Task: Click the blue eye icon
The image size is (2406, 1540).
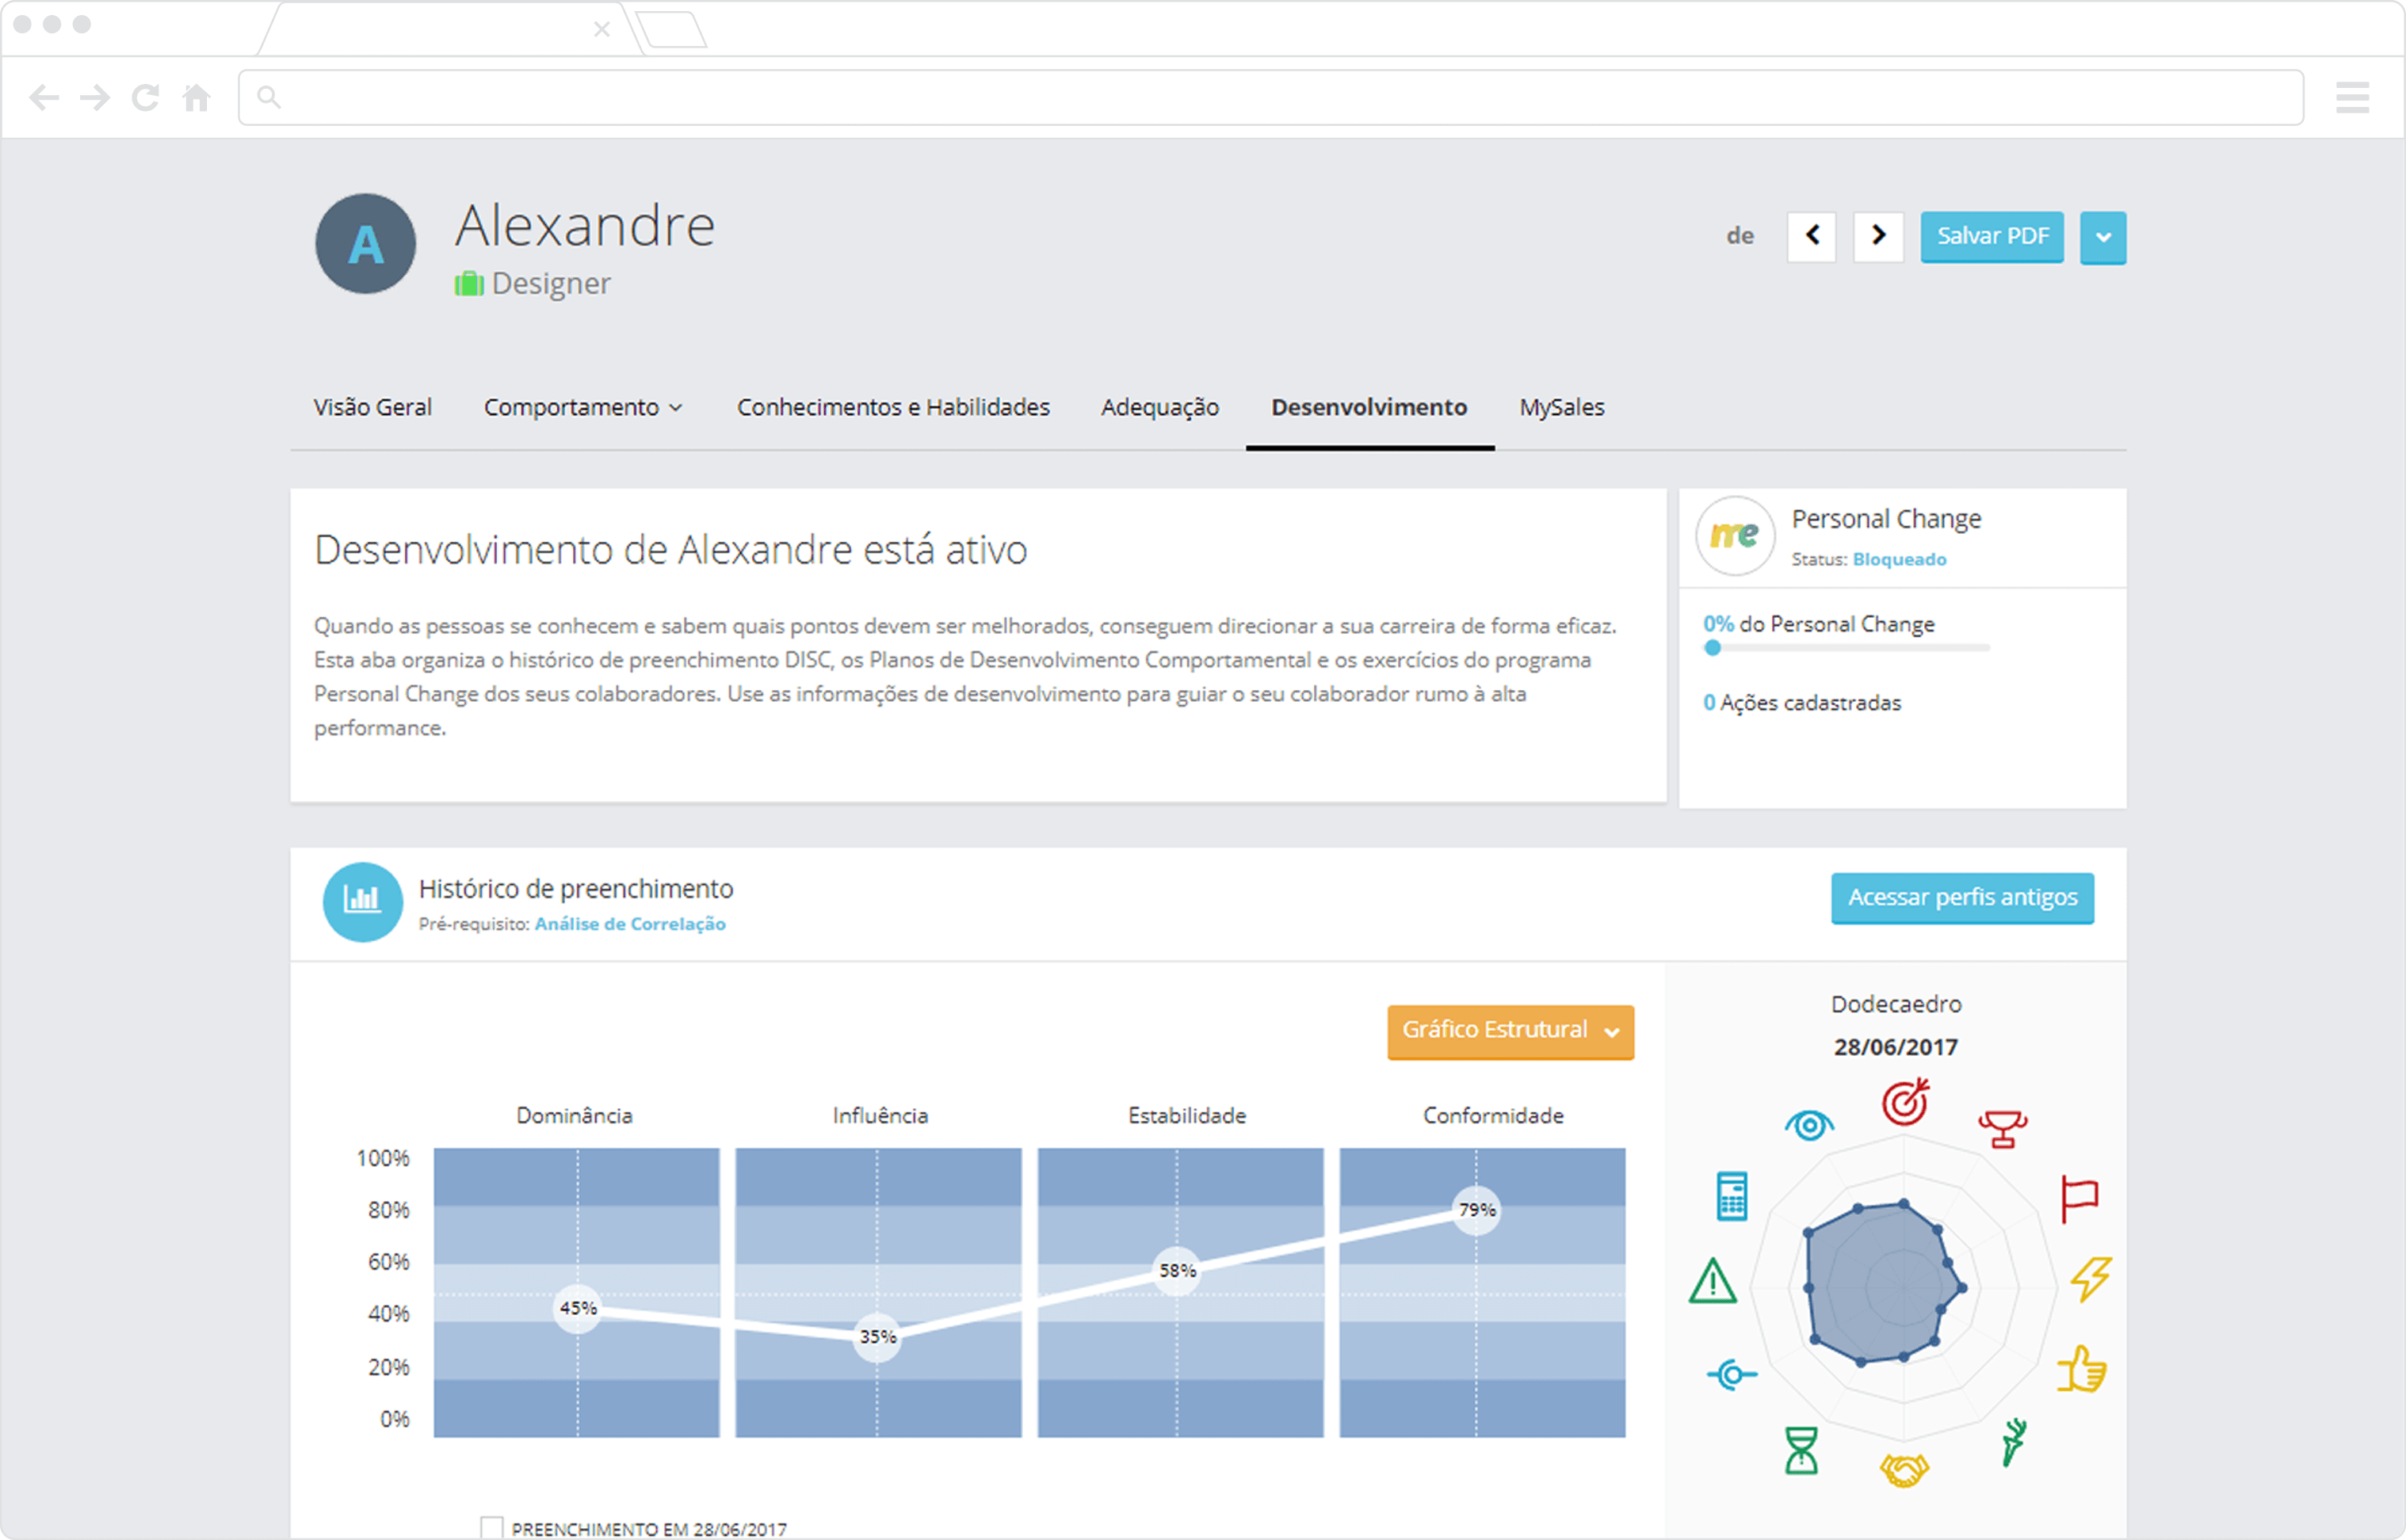Action: pyautogui.click(x=1808, y=1126)
